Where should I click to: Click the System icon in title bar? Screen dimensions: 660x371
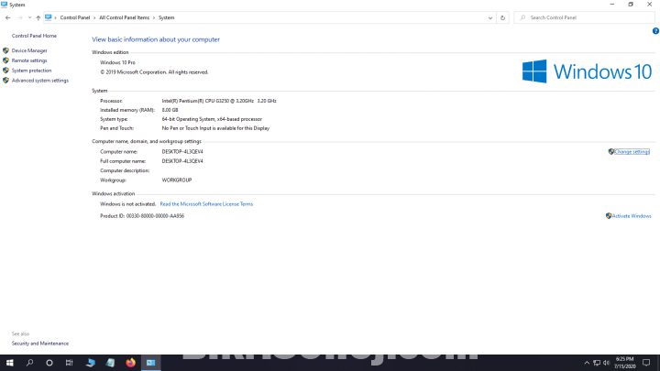5,5
